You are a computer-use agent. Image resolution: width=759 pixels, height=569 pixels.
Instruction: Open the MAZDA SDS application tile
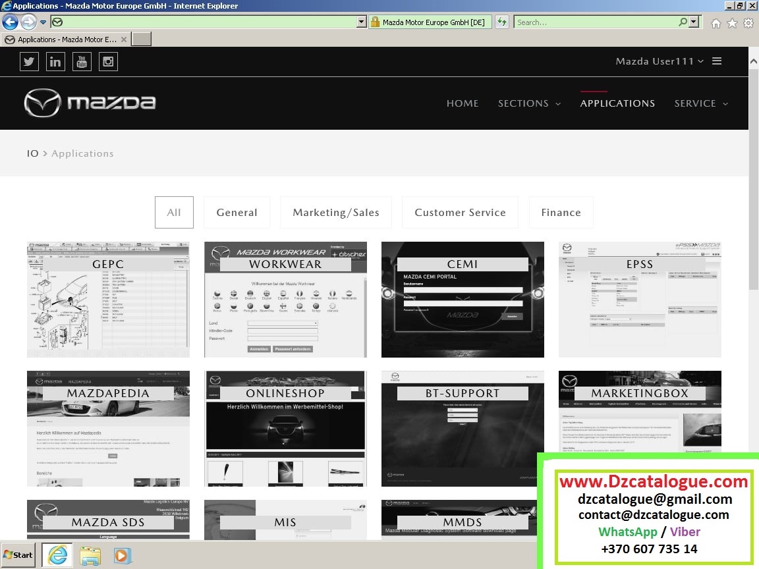(x=108, y=520)
